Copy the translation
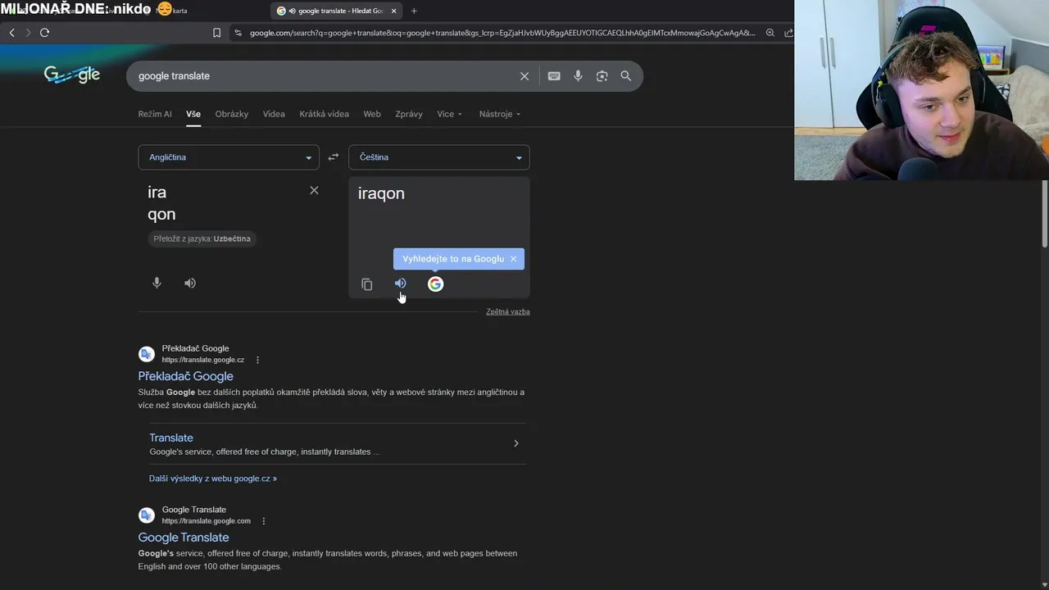This screenshot has width=1049, height=590. click(367, 284)
